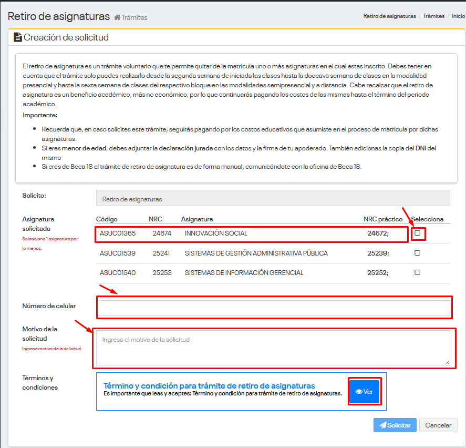
Task: Click into the Motivo de la solicitud textarea
Action: [x=273, y=347]
